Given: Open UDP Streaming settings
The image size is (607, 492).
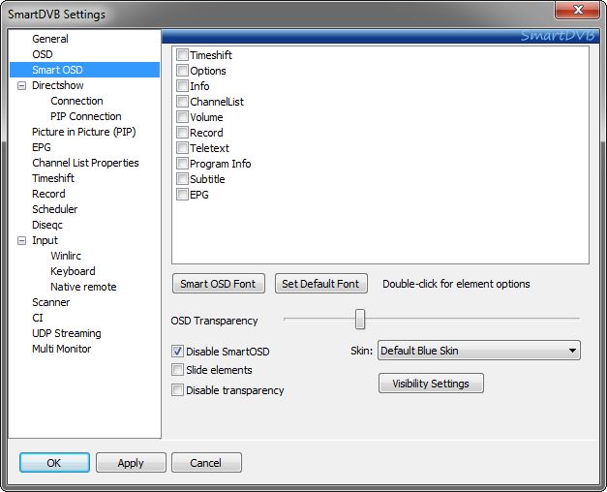Looking at the screenshot, I should click(67, 333).
